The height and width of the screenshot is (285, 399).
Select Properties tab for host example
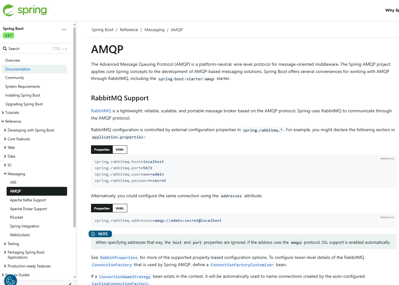point(102,150)
